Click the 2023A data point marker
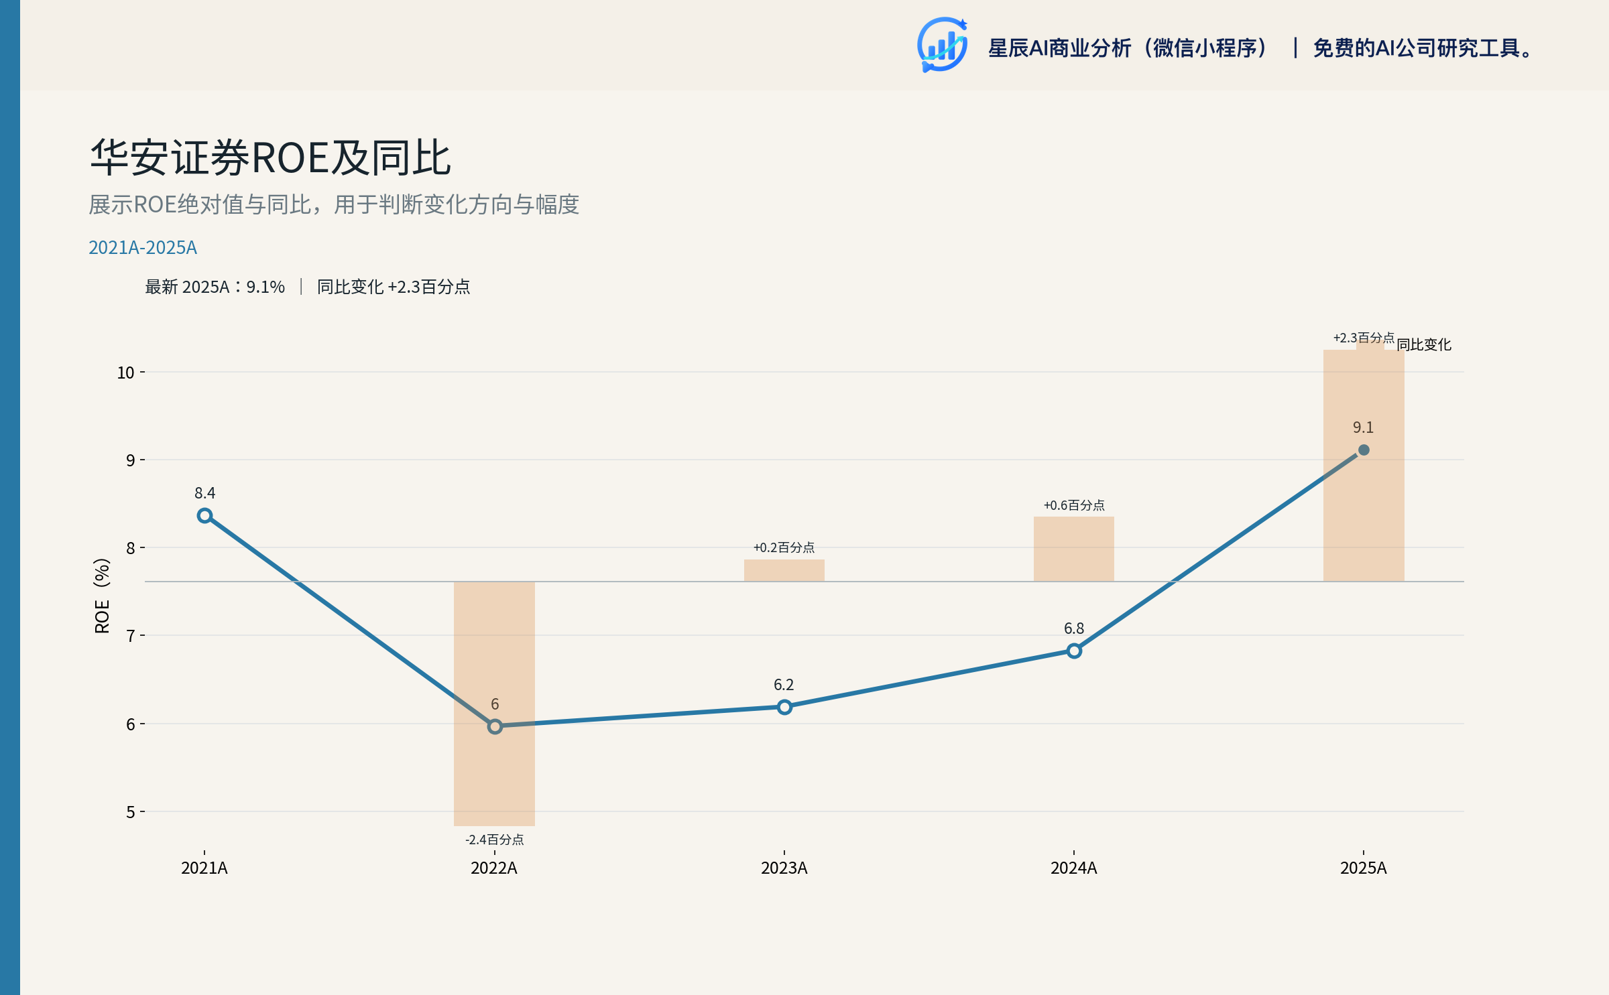 click(x=784, y=707)
